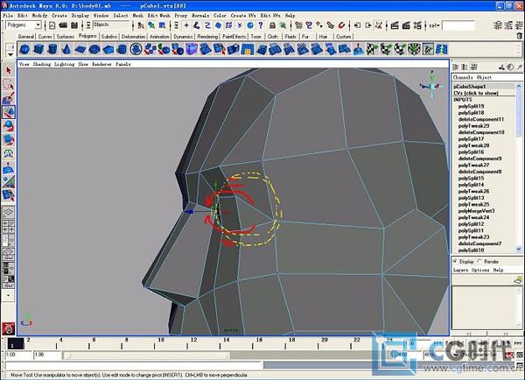Switch to the Surfaces shelf tab

tap(66, 37)
